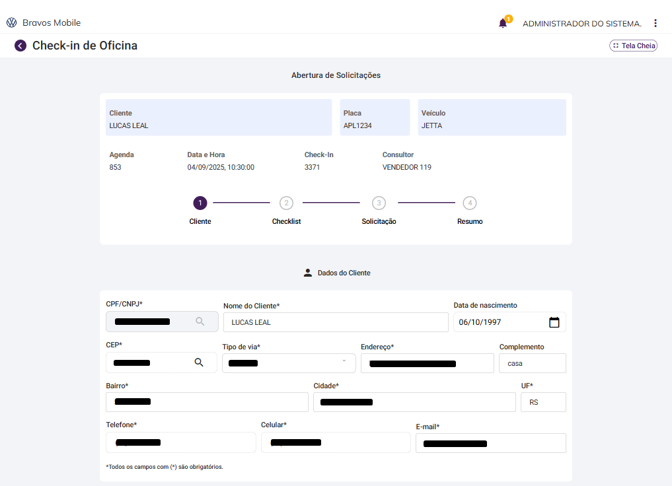Open the three-dot options menu

[655, 23]
